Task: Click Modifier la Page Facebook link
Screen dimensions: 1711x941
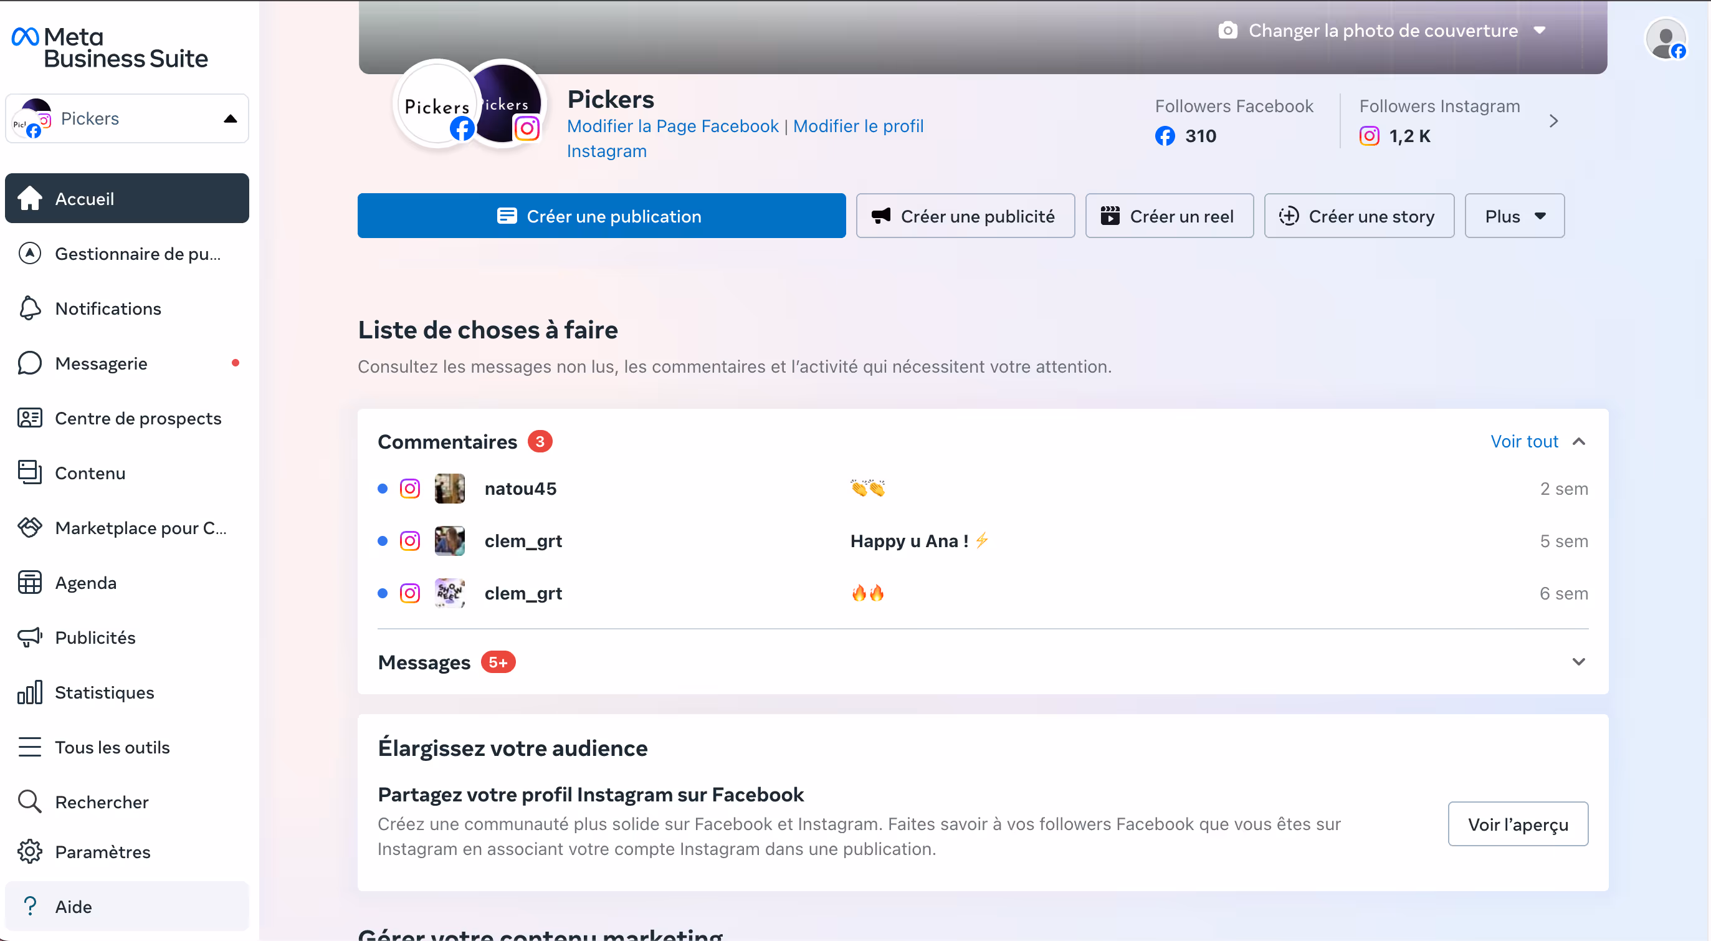Action: [x=672, y=126]
